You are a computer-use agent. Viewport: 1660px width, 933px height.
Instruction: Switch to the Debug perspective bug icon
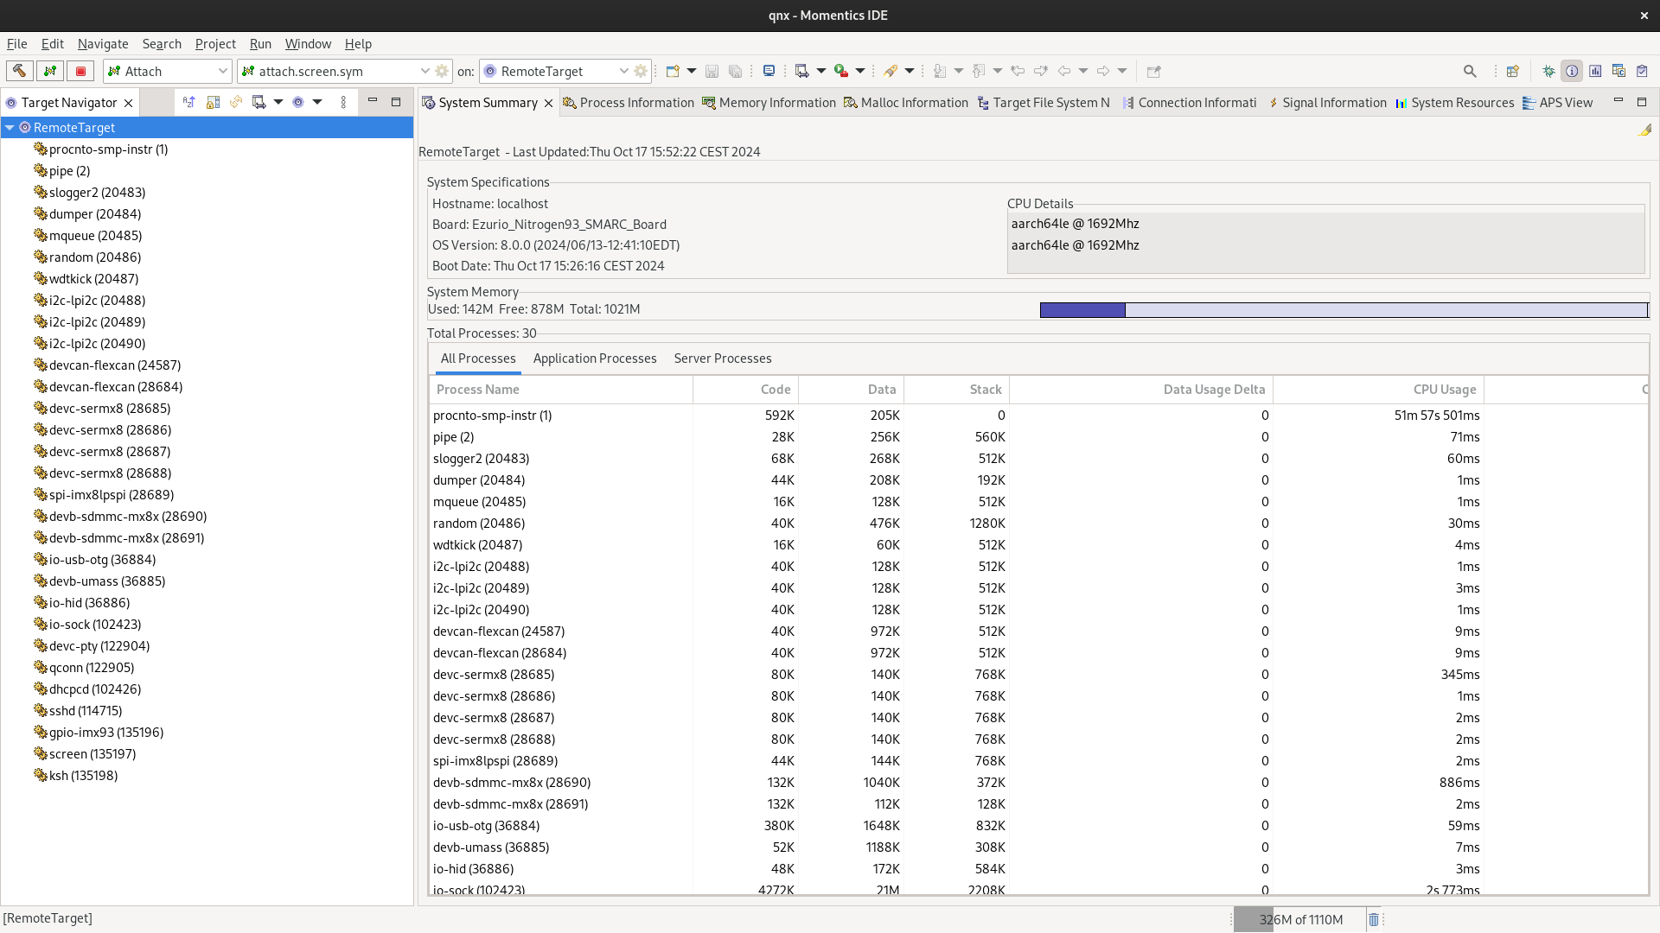(1548, 71)
